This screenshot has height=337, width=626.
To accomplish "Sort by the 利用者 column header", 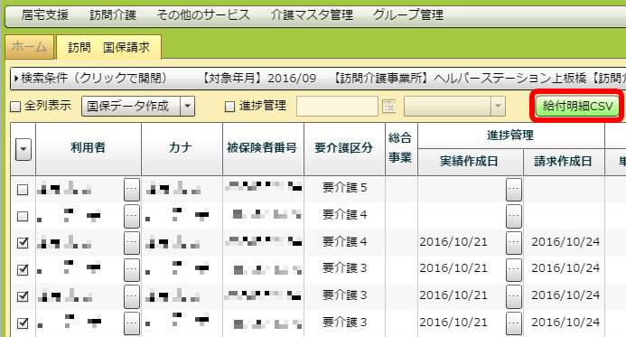I will (x=89, y=148).
